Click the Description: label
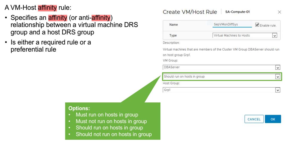 tap(171, 43)
